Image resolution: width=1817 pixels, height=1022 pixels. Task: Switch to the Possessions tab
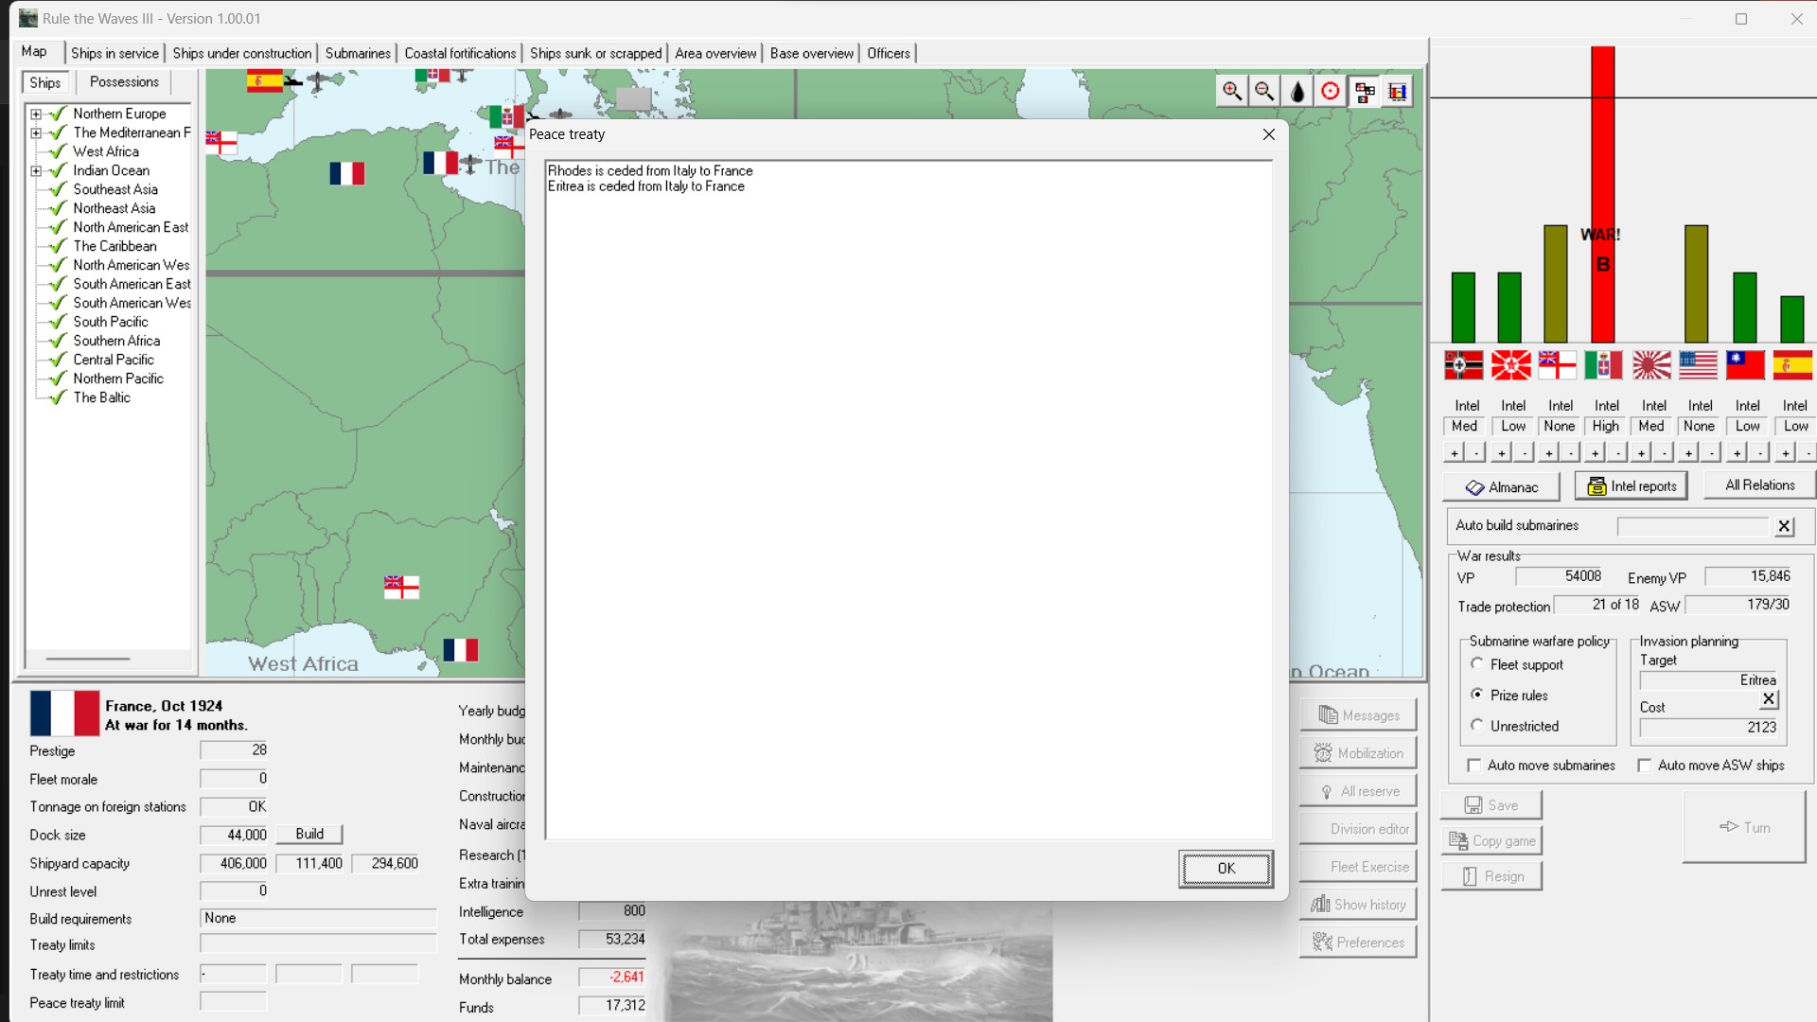[x=124, y=81]
